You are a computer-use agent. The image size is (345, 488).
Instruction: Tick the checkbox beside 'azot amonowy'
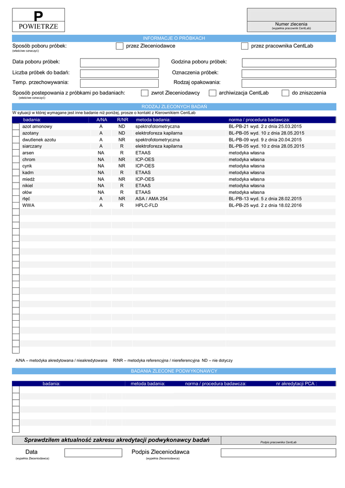[16, 127]
